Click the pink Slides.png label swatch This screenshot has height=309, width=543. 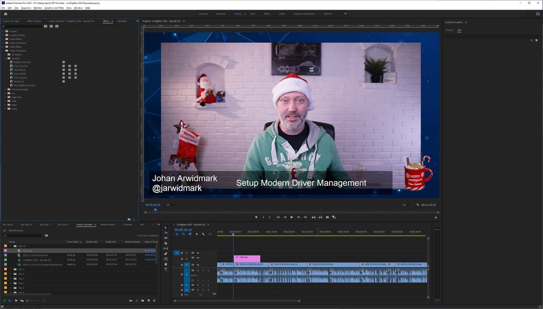[x=5, y=250]
